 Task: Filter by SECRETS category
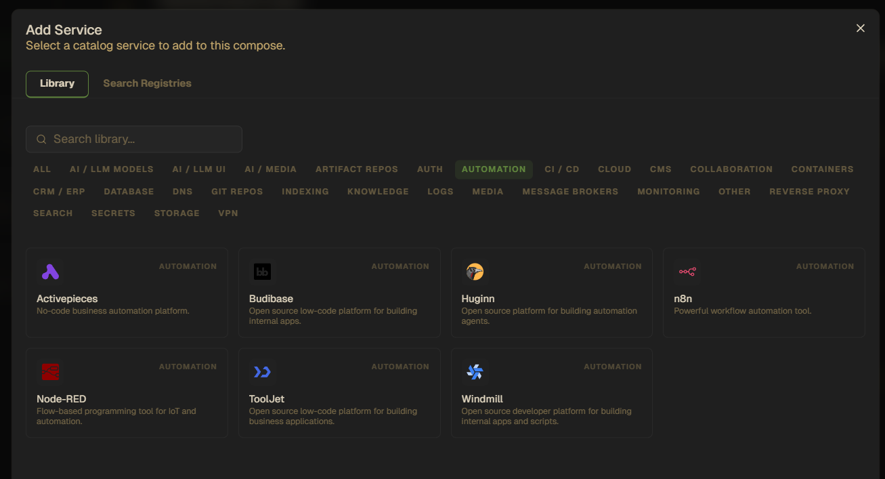(113, 213)
